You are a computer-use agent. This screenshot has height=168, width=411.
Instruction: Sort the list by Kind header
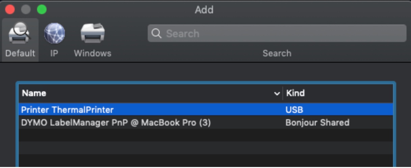295,93
